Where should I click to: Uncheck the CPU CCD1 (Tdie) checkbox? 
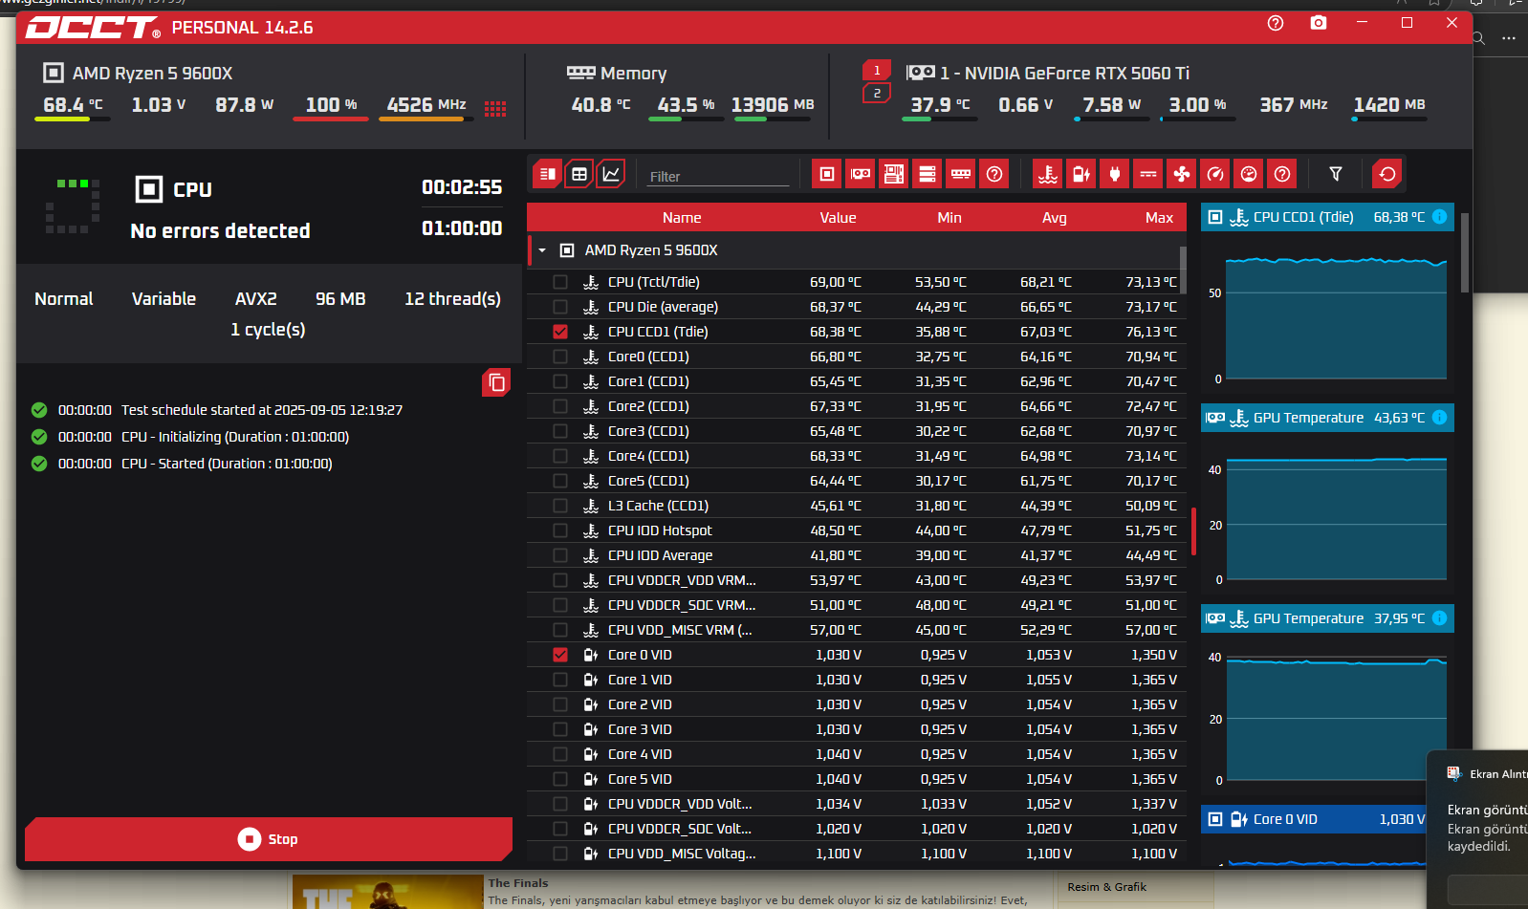(x=560, y=332)
